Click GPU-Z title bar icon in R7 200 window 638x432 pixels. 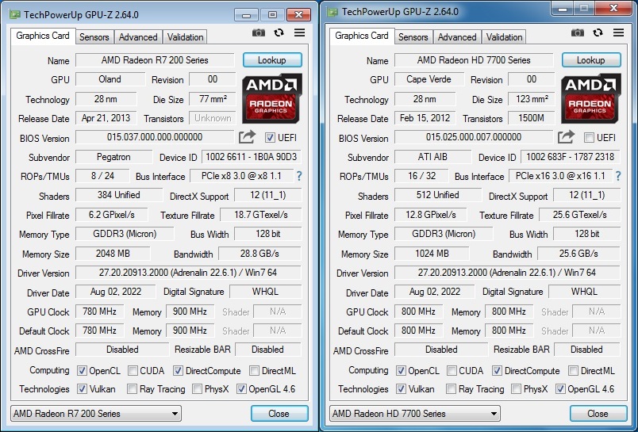pos(15,15)
